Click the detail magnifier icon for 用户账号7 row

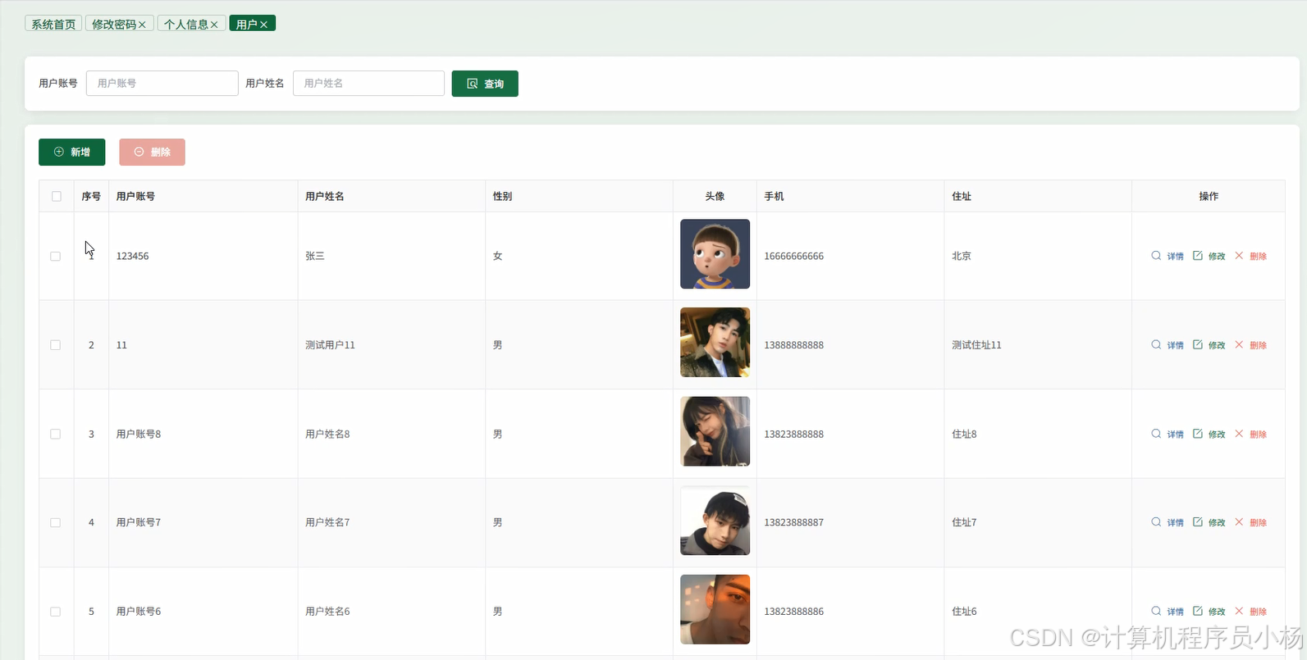pos(1156,522)
